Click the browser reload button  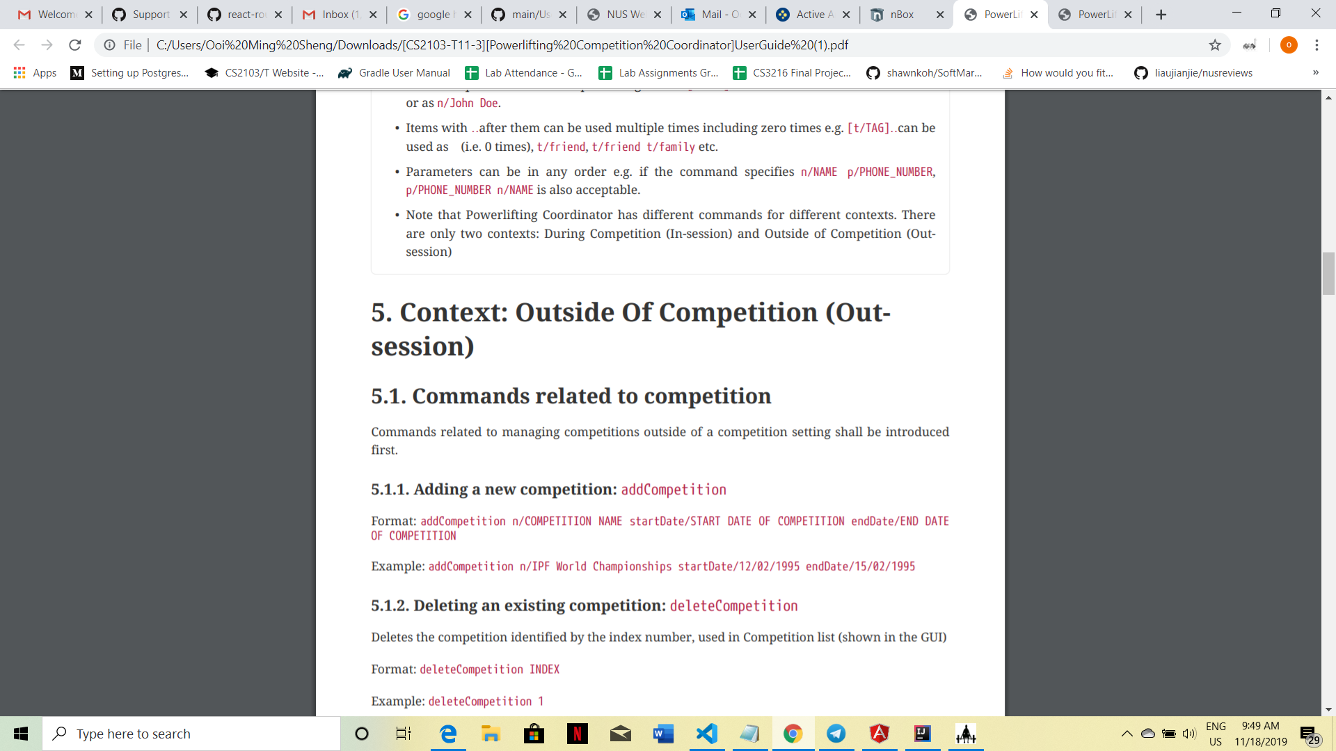click(x=75, y=45)
